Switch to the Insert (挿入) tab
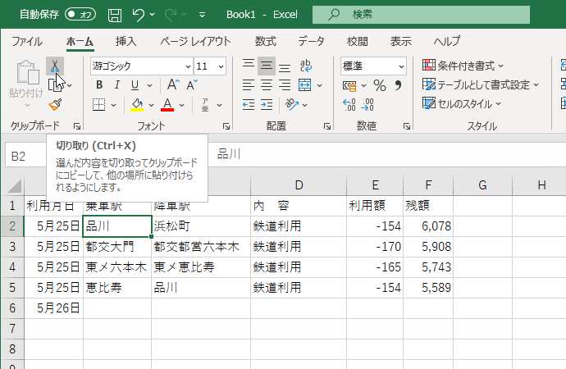Viewport: 566px width, 369px height. coord(126,41)
